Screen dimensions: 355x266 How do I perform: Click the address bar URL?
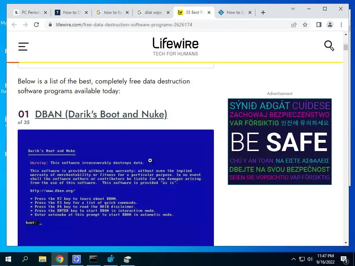pos(124,25)
